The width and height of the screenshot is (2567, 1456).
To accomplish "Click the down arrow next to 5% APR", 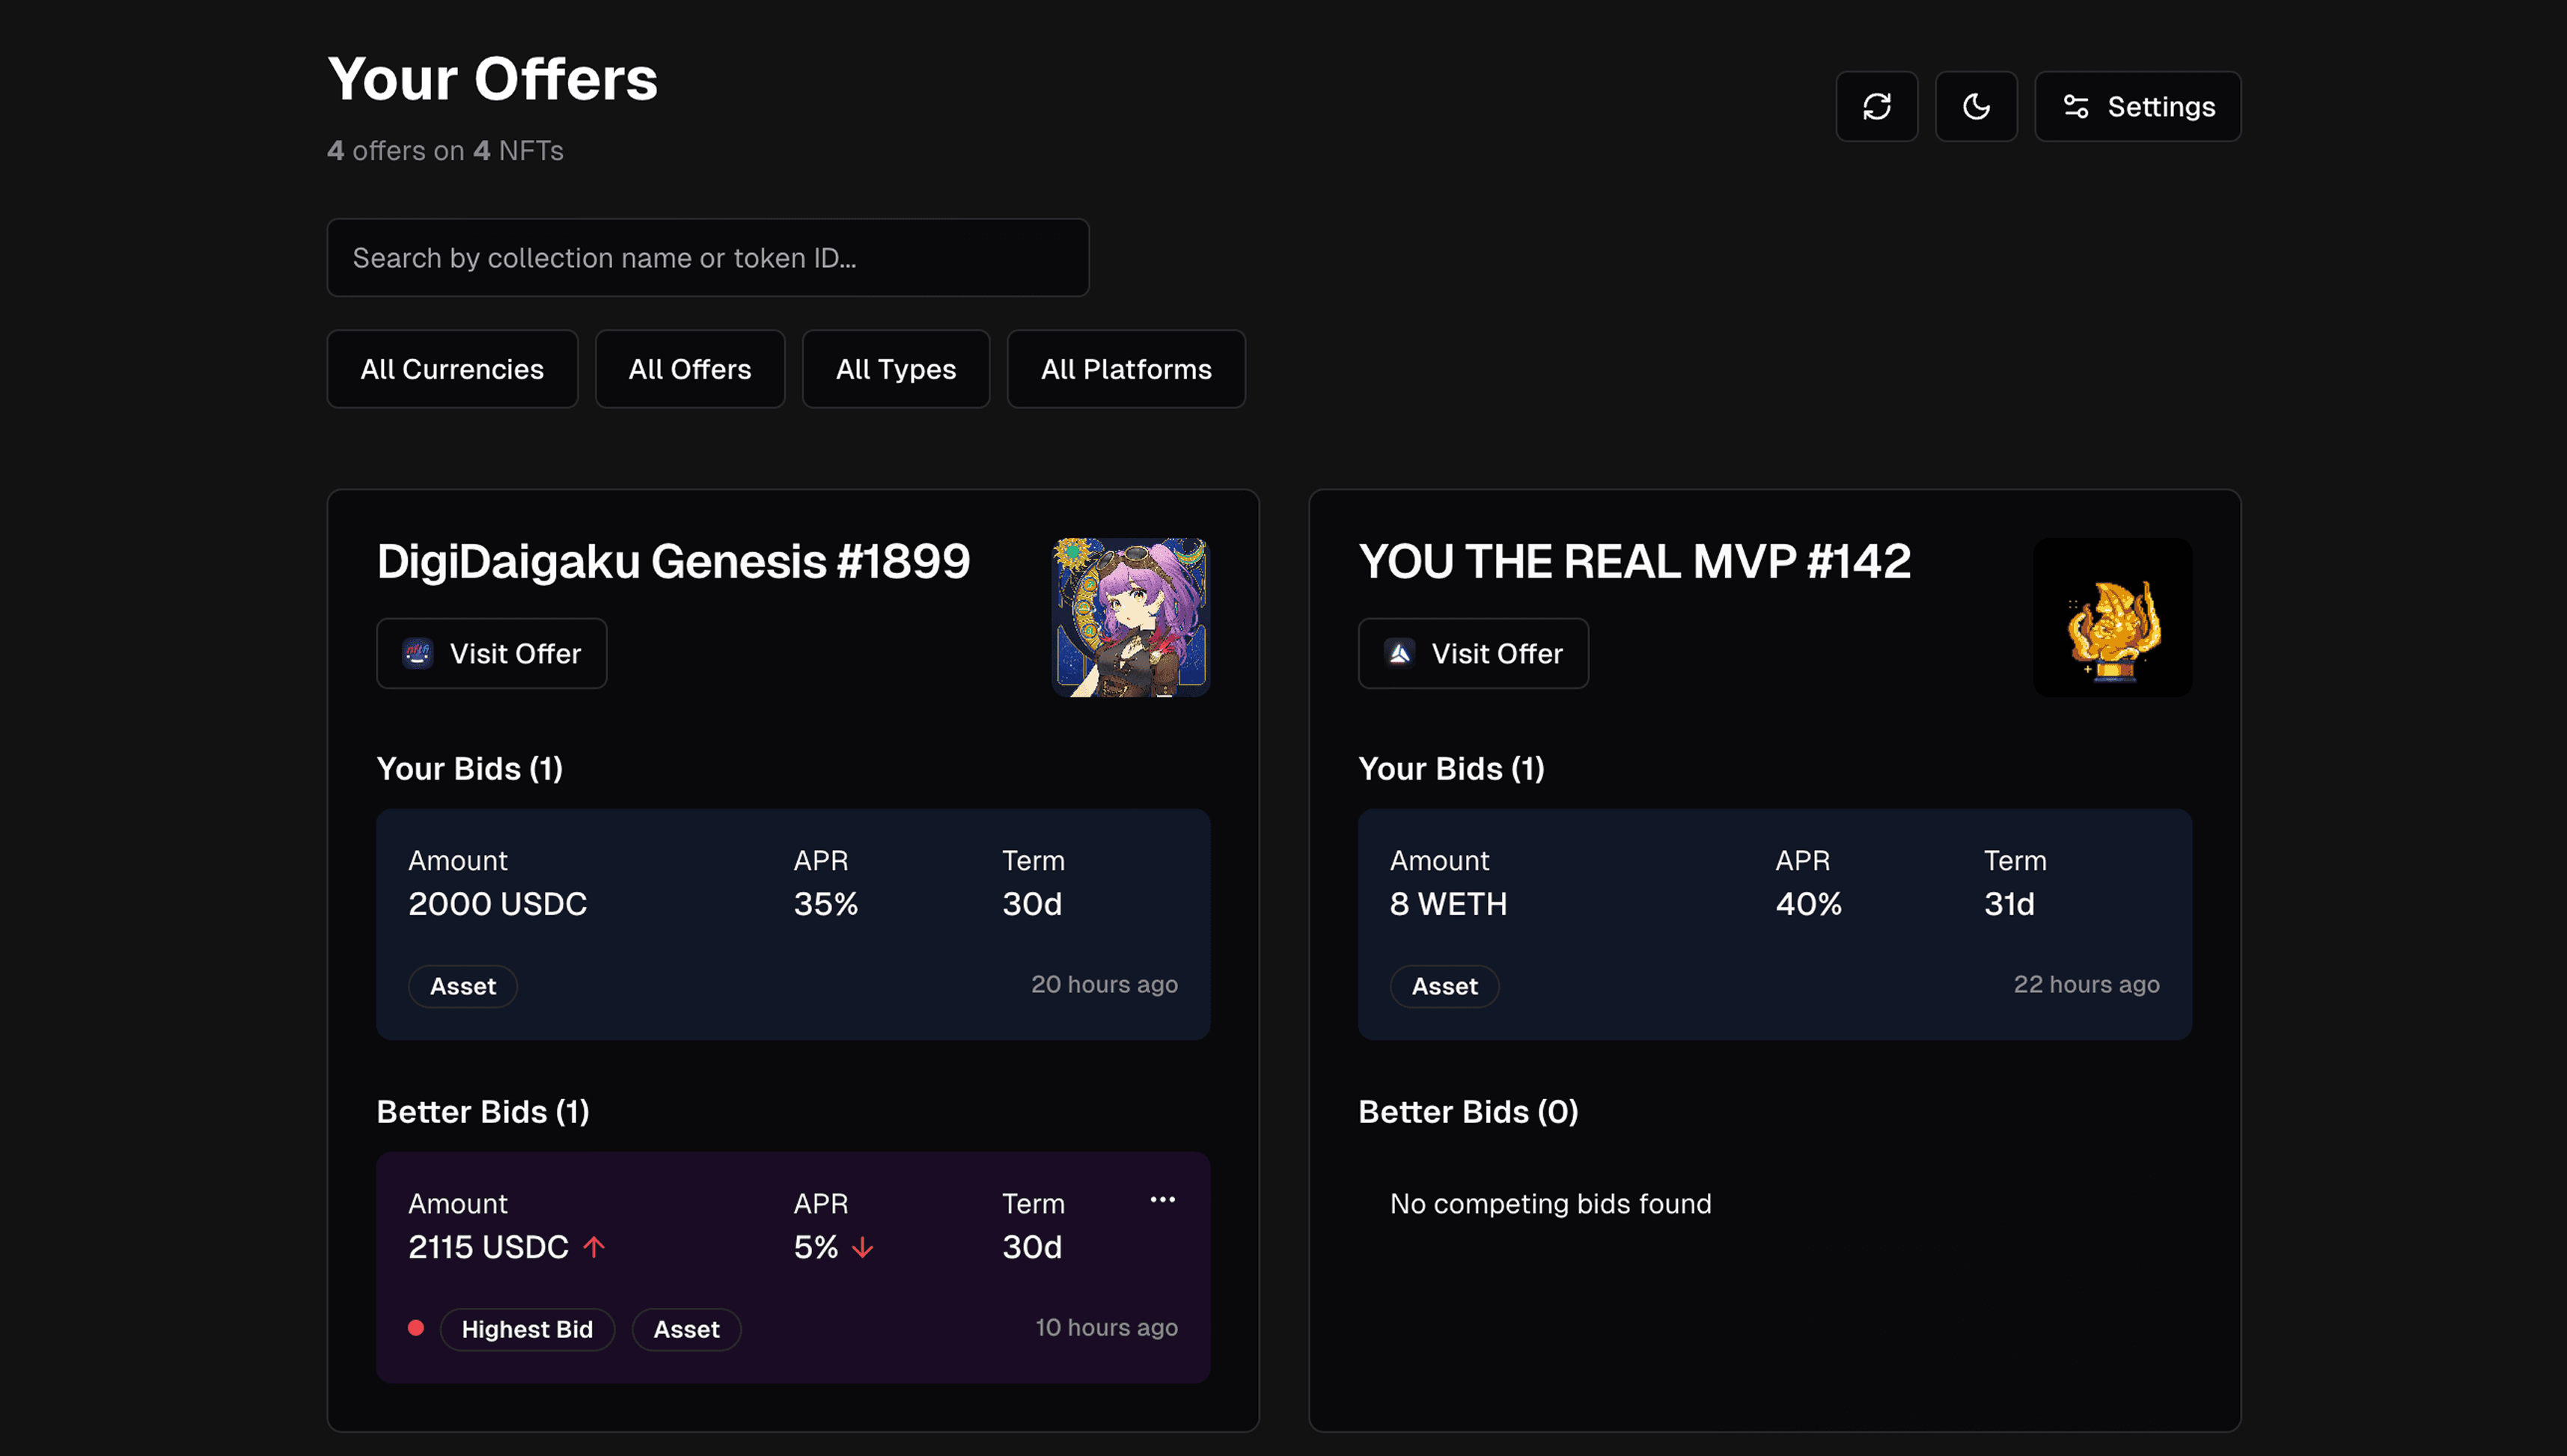I will pos(862,1247).
